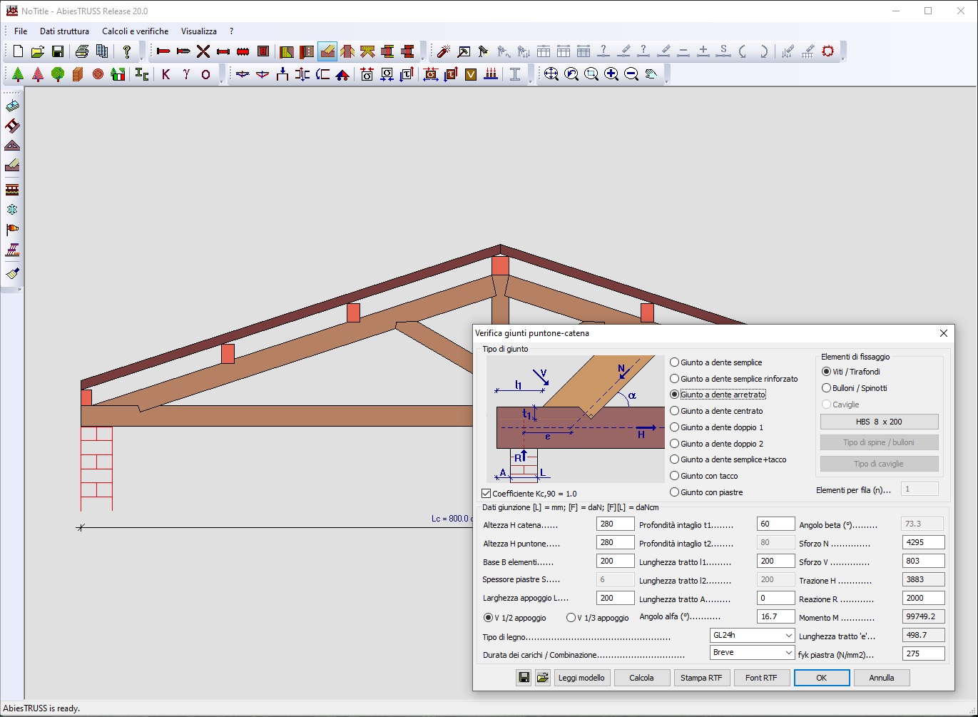Viewport: 978px width, 717px height.
Task: Click the highlighted rafter-tie joint toolbar icon
Action: [x=327, y=51]
